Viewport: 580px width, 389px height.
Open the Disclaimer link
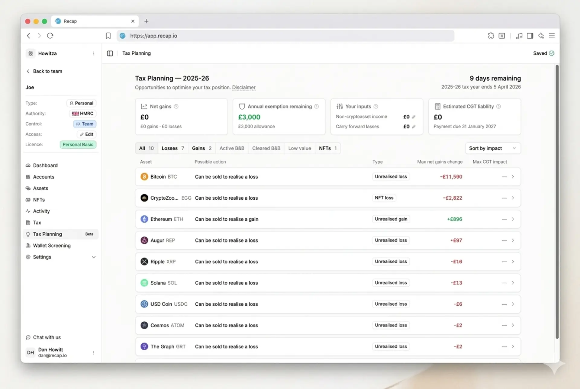pyautogui.click(x=244, y=88)
